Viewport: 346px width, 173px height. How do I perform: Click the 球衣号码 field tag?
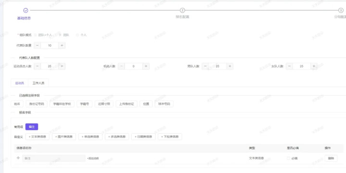tap(164, 104)
